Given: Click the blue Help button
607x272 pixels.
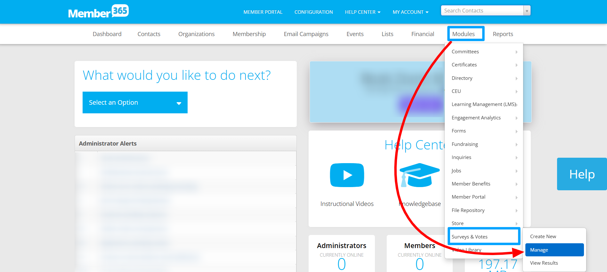Looking at the screenshot, I should (582, 174).
